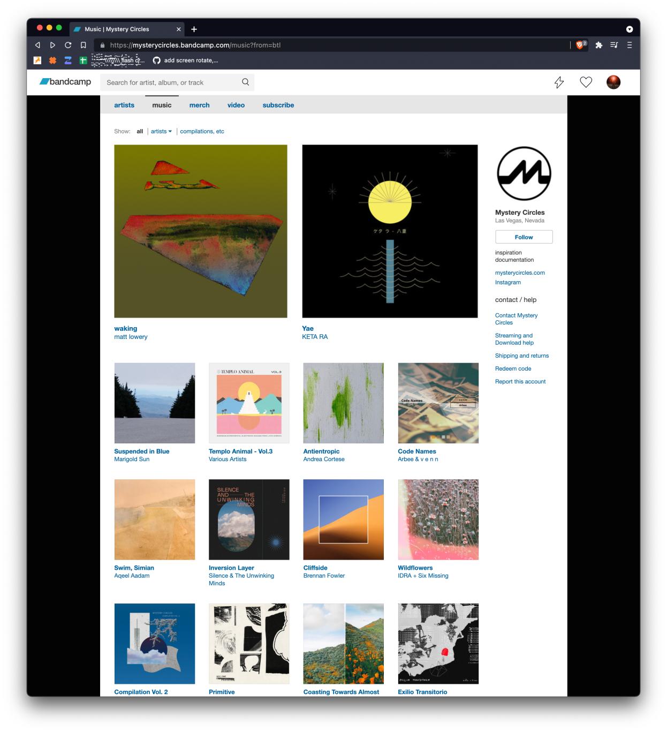Click the Bandcamp logo

[x=65, y=82]
